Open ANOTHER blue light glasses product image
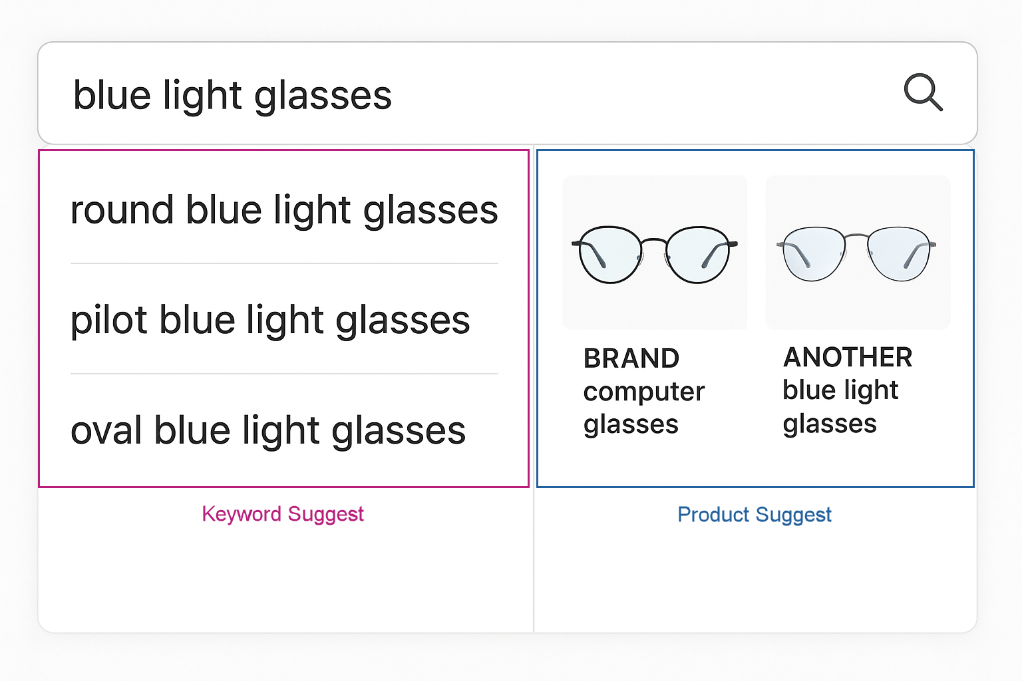The image size is (1022, 681). [858, 253]
